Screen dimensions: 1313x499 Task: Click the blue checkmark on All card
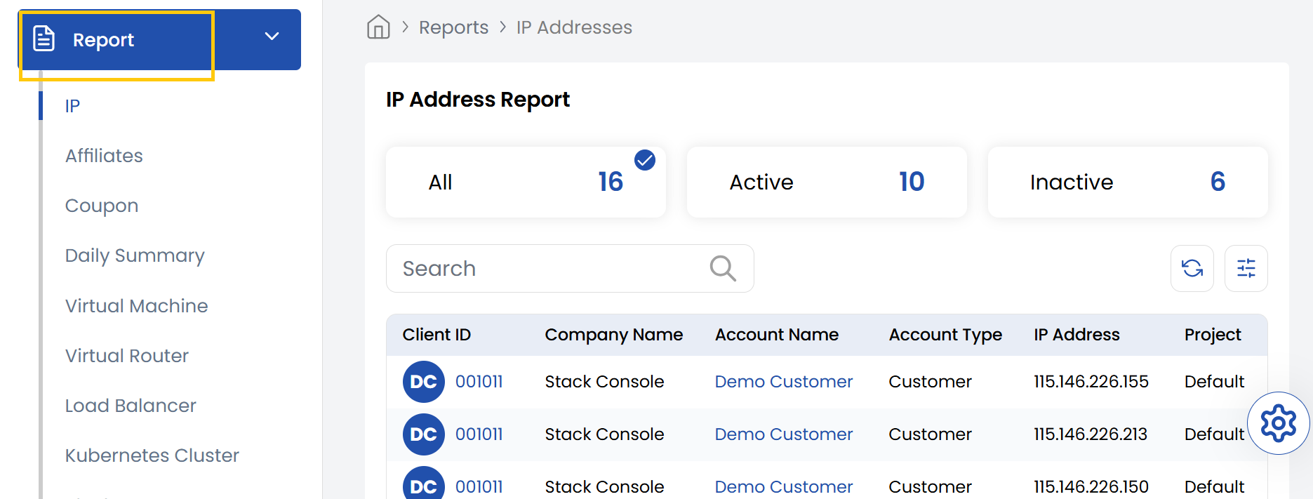645,160
